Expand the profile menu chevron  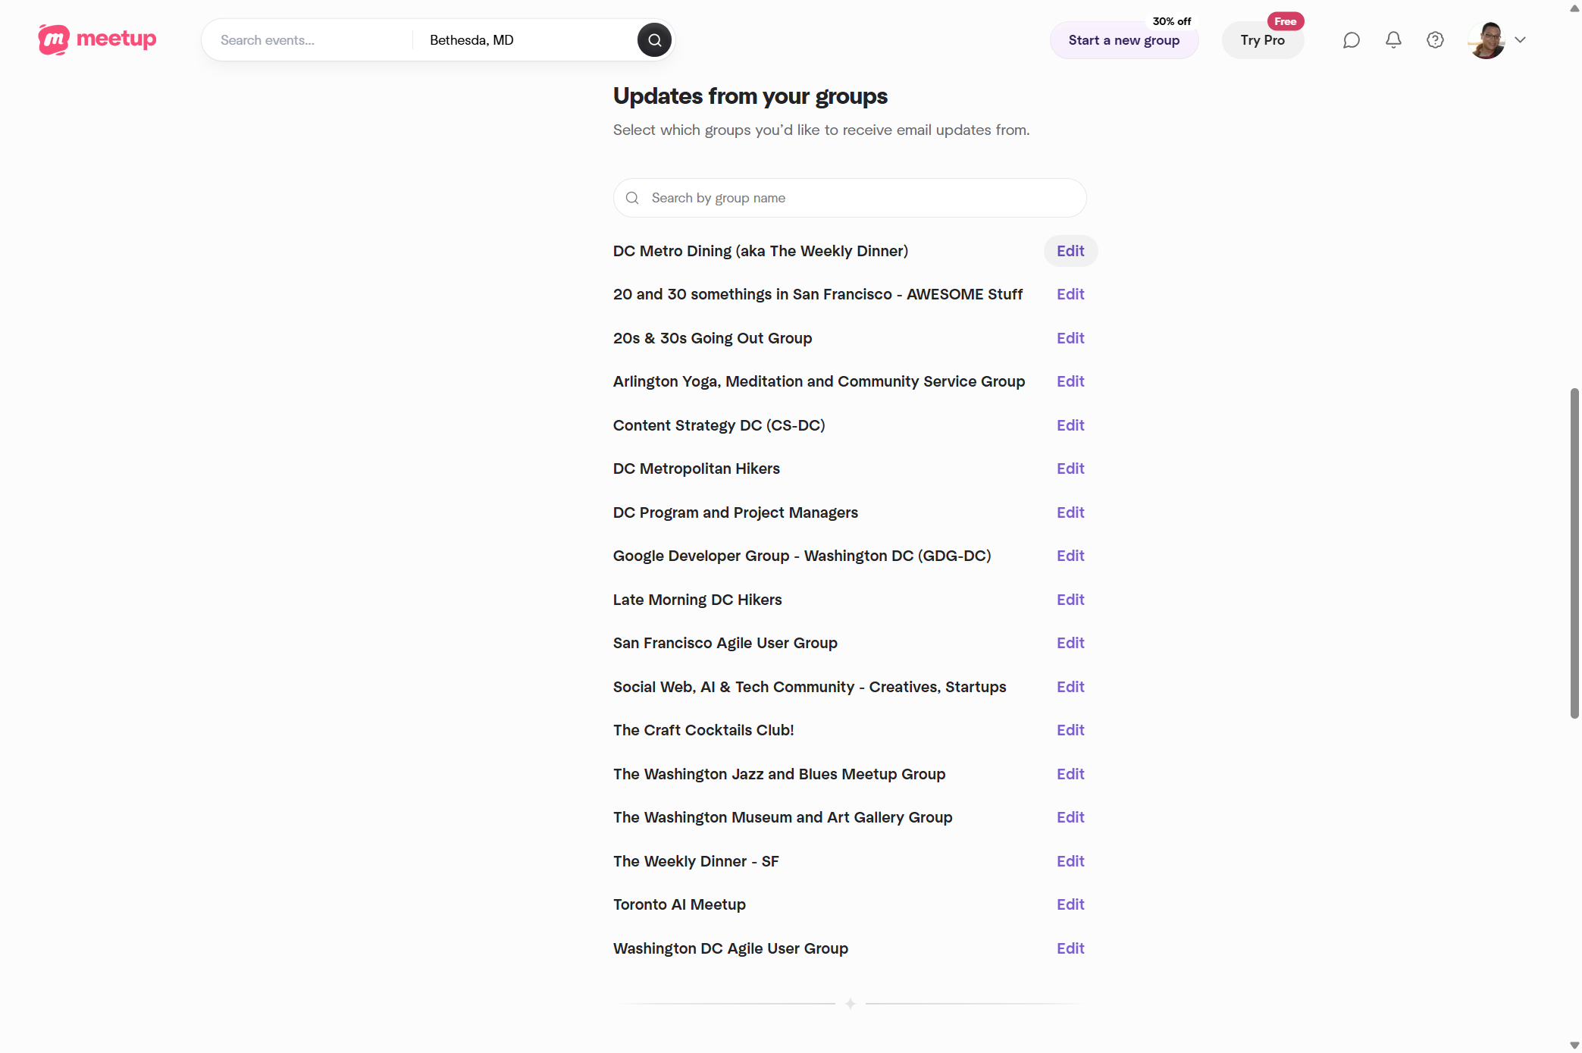click(1520, 40)
